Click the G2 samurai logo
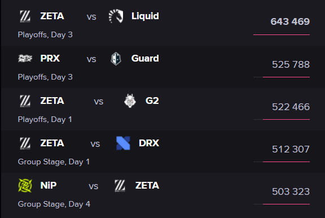 pyautogui.click(x=130, y=101)
